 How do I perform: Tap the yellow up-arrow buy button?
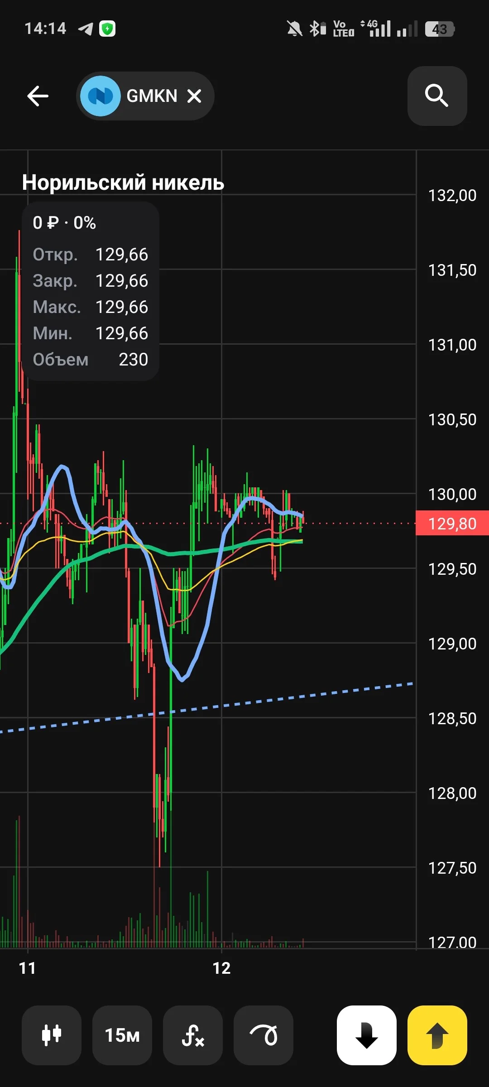coord(437,1035)
